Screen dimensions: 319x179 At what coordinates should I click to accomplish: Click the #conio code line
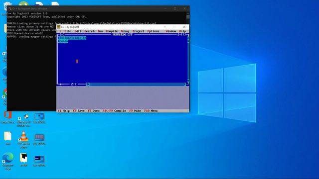click(x=63, y=41)
